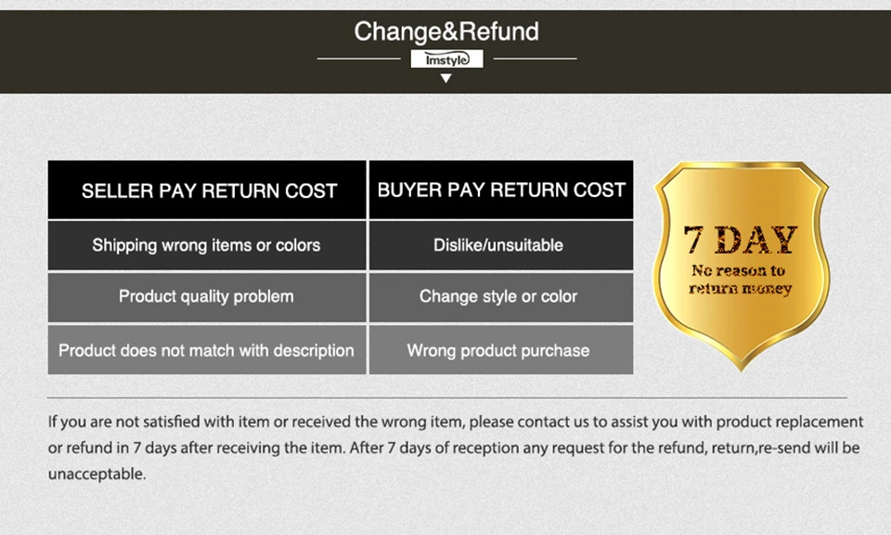The image size is (891, 535).
Task: Click the Product quality problem cell
Action: (x=207, y=297)
